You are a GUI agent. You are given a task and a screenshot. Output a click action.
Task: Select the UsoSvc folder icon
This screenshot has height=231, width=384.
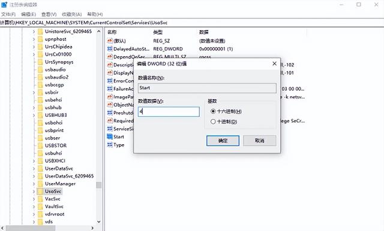pos(40,191)
